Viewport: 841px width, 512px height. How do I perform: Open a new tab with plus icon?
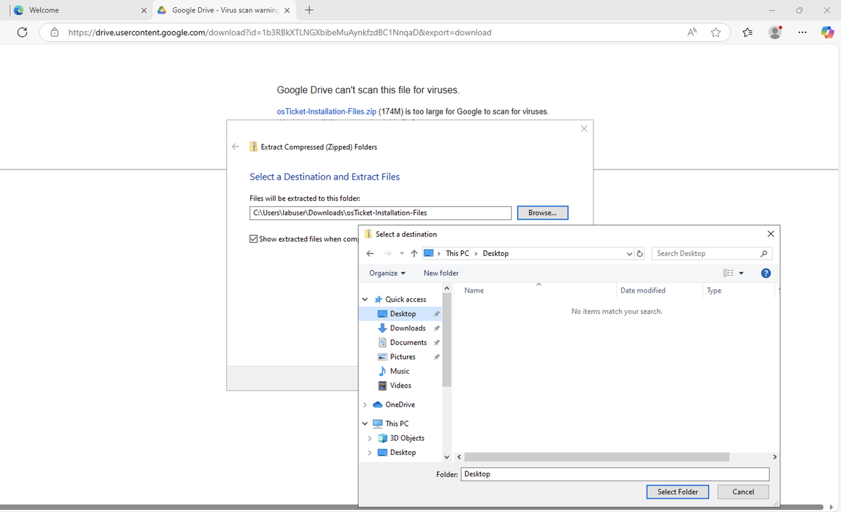pyautogui.click(x=309, y=10)
